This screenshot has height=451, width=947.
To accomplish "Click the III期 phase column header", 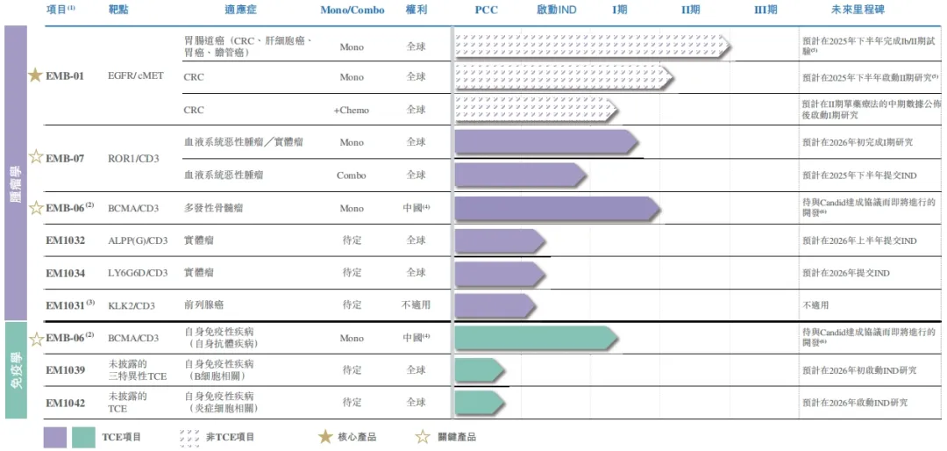I will pos(765,11).
